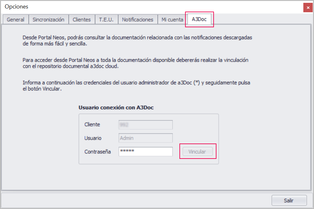Click the Opciones window title
Screen dimensions: 314x209
[16, 7]
